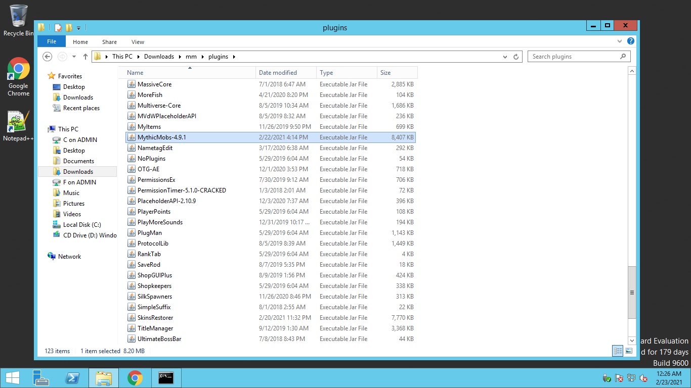Switch to details view layout
691x388 pixels.
[x=618, y=351]
